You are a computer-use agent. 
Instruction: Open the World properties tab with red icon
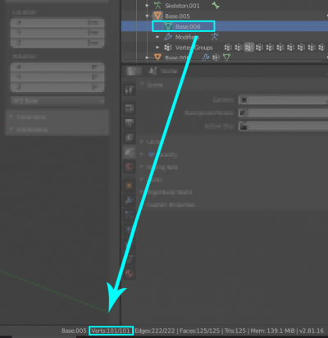pos(130,167)
